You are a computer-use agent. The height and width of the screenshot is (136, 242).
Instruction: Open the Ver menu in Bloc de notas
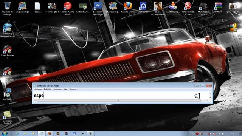coord(65,90)
